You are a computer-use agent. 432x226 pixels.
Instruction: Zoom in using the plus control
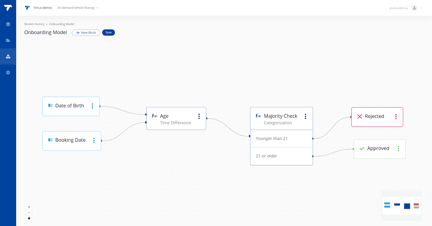[29, 207]
